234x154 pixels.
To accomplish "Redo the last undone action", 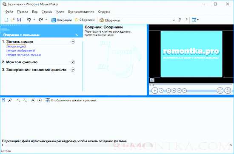I will 40,20.
